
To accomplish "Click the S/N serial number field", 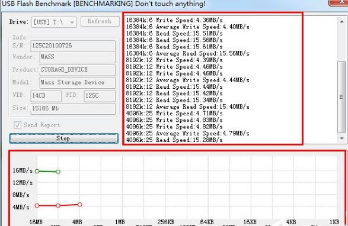I will (73, 46).
